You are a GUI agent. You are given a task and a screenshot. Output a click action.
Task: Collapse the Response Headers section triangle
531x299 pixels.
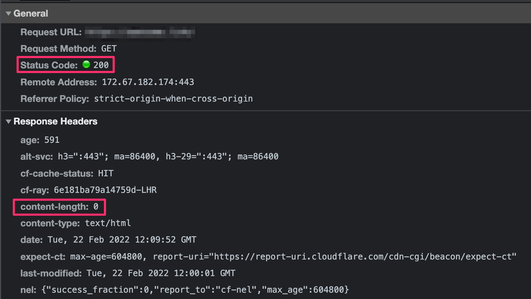point(8,122)
